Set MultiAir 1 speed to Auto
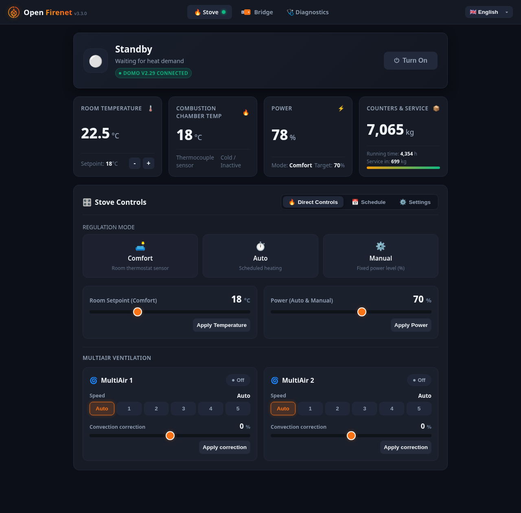The width and height of the screenshot is (521, 513). pyautogui.click(x=102, y=409)
